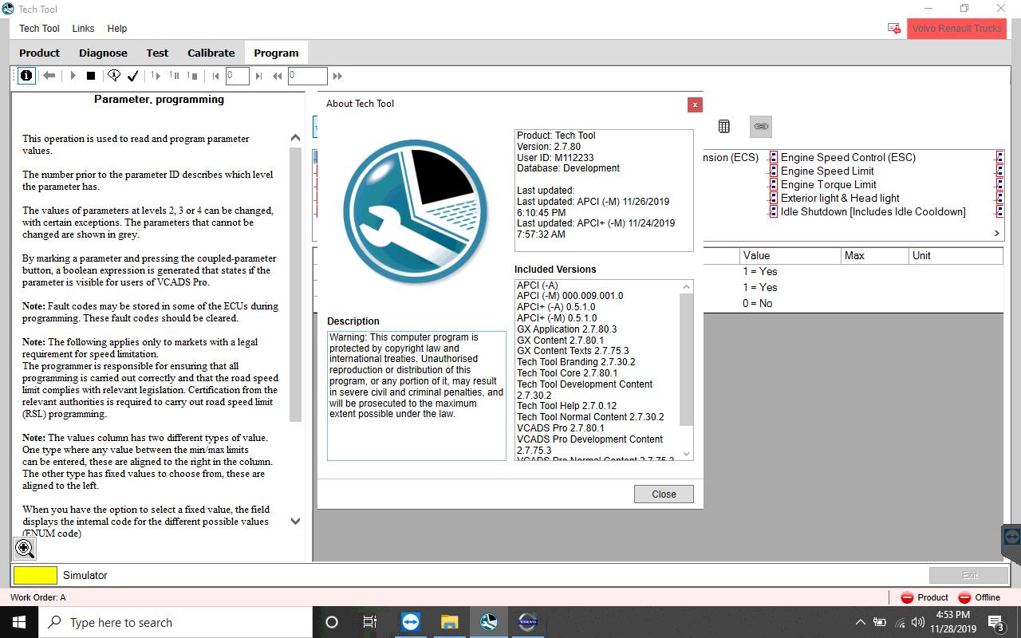Viewport: 1021px width, 638px height.
Task: Select Engine Speed Control (ESC) item
Action: click(848, 157)
